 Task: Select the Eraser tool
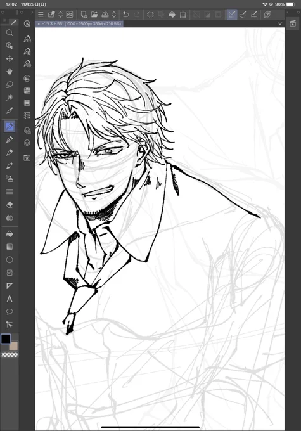point(10,205)
